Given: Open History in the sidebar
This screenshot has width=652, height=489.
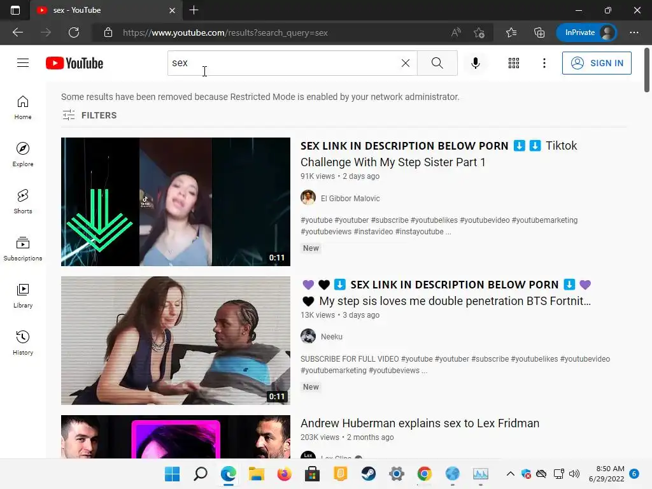Looking at the screenshot, I should click(x=23, y=343).
